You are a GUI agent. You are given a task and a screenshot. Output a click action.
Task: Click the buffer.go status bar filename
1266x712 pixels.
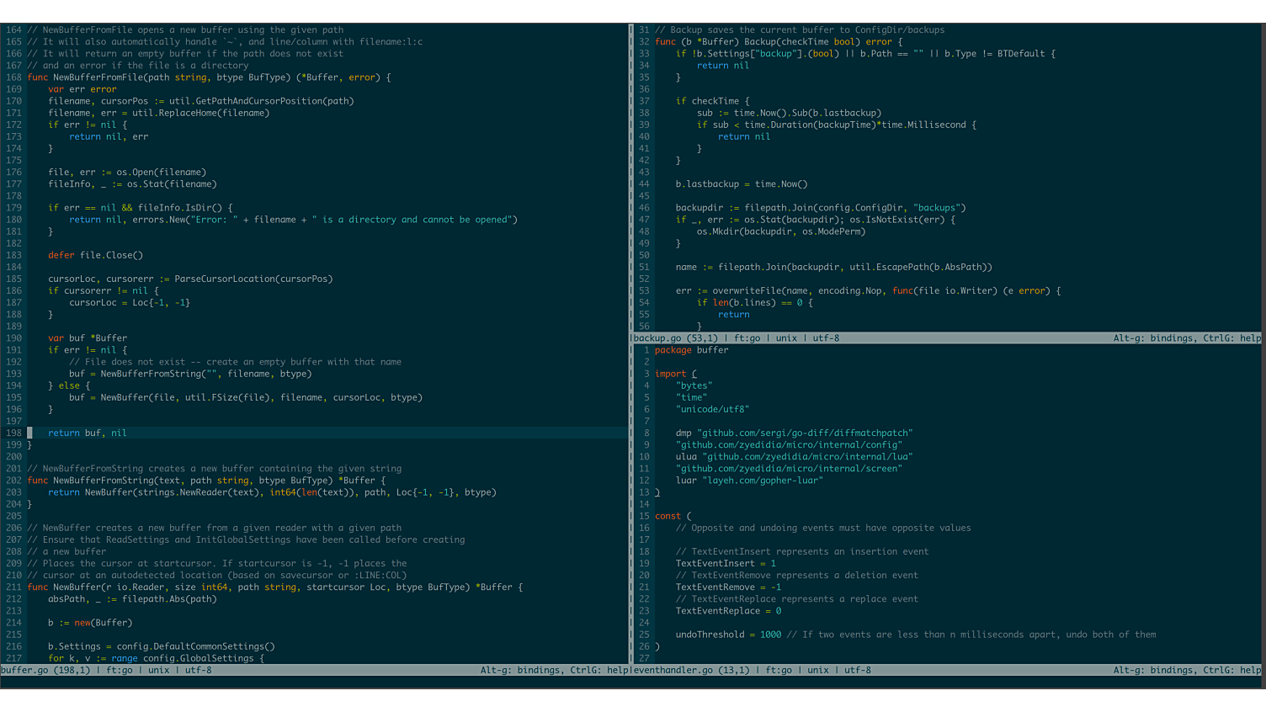[24, 670]
